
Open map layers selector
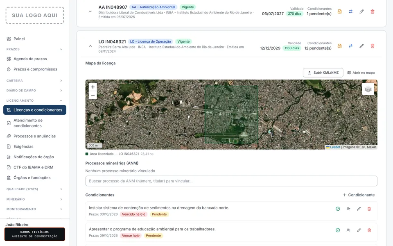(368, 89)
